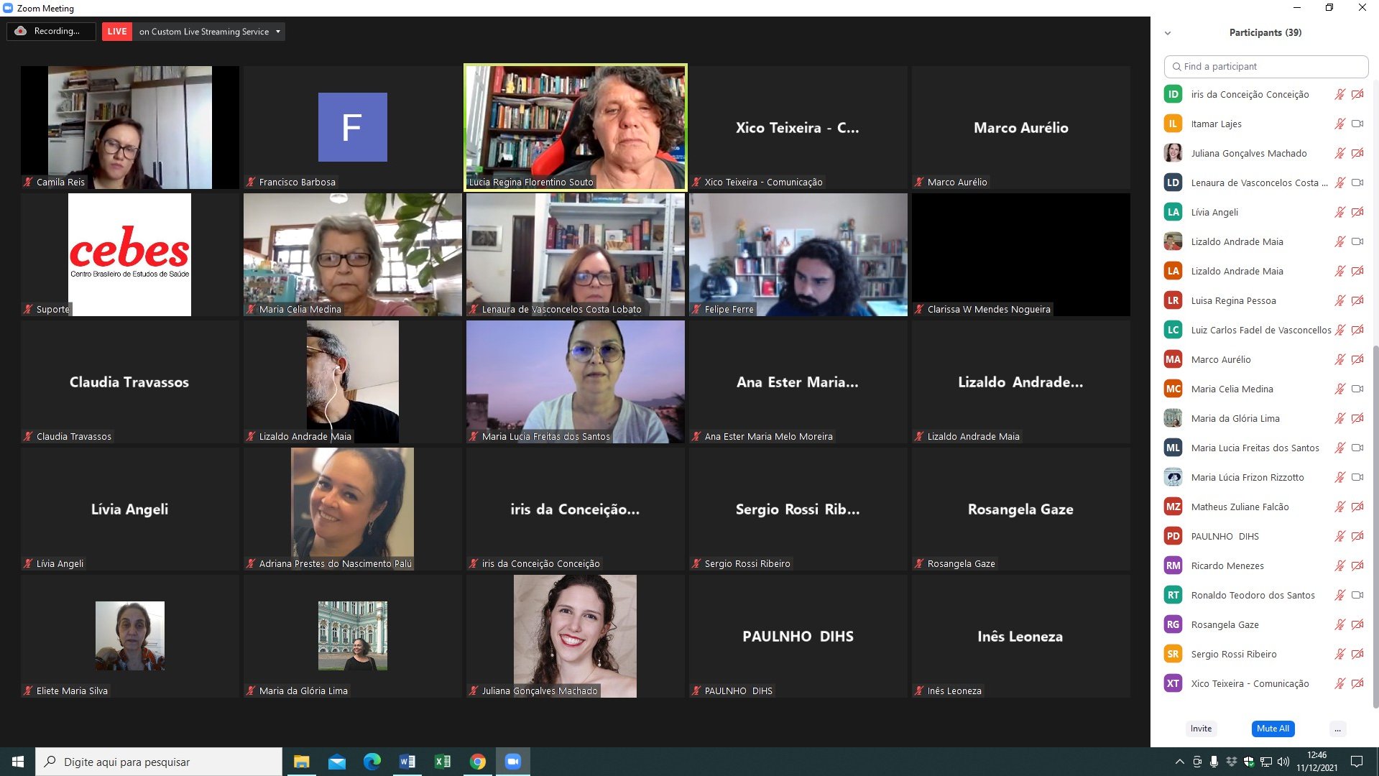
Task: Toggle microphone for Itamar Lajes
Action: pos(1339,124)
